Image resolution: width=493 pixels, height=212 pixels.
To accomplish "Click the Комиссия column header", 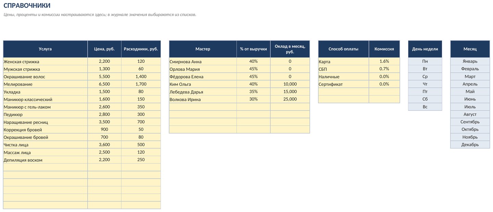I will (x=384, y=49).
